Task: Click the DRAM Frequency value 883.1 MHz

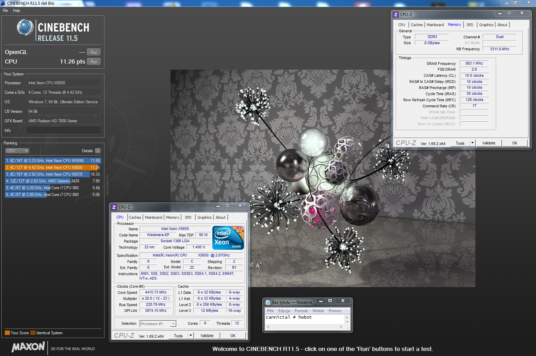Action: point(474,63)
